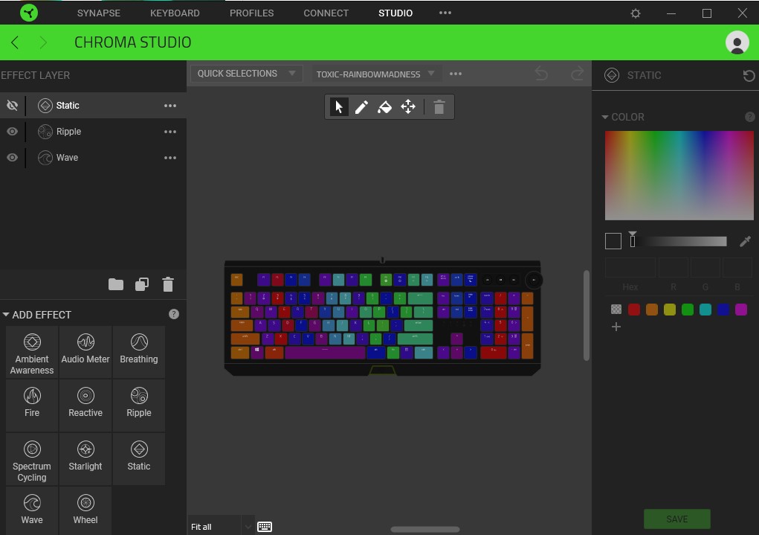Adjust the brightness slider handle

click(x=632, y=240)
